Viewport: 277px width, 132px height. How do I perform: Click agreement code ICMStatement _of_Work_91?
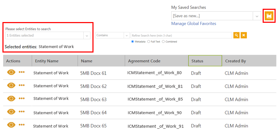tap(155, 126)
